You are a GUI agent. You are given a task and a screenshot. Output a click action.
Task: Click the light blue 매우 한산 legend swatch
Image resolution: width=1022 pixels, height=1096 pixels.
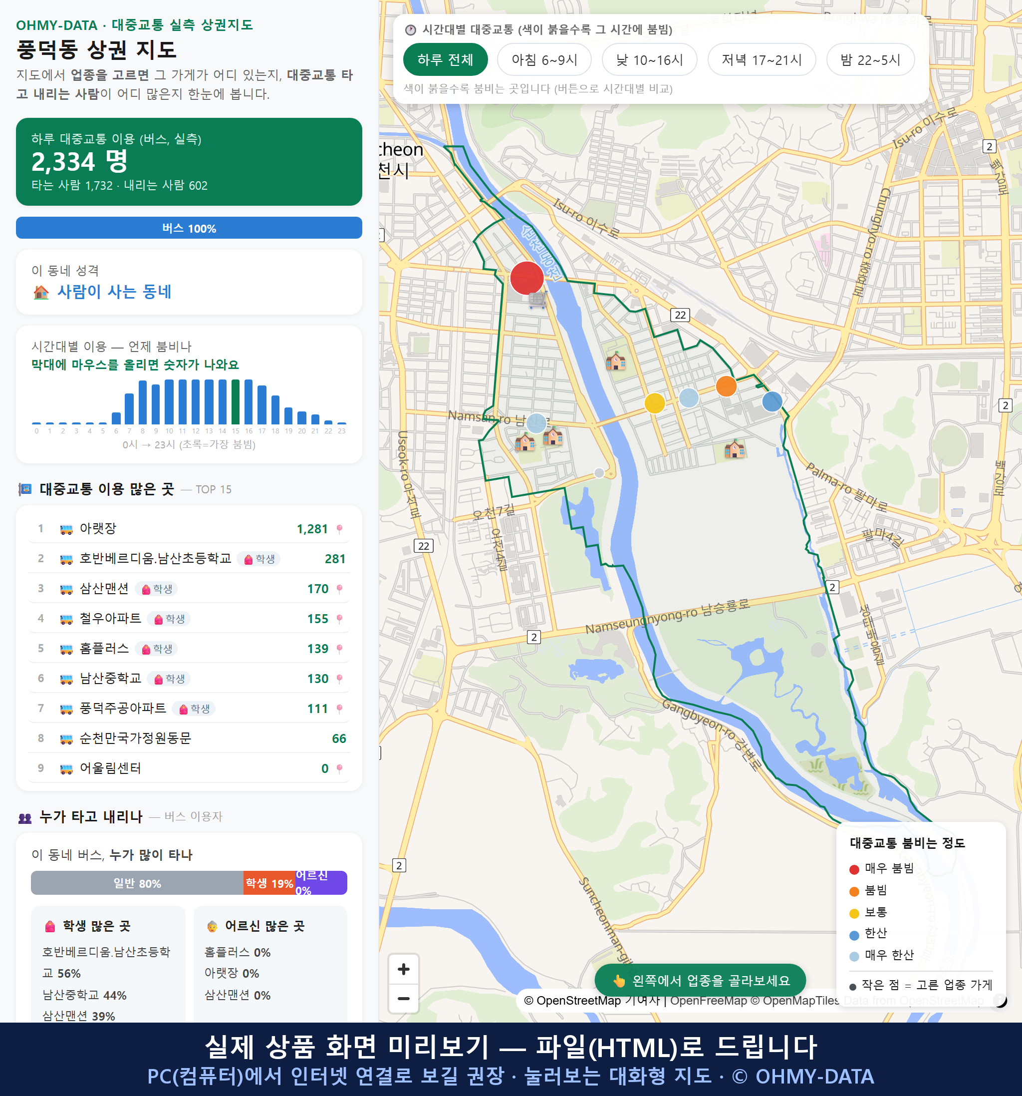click(854, 957)
